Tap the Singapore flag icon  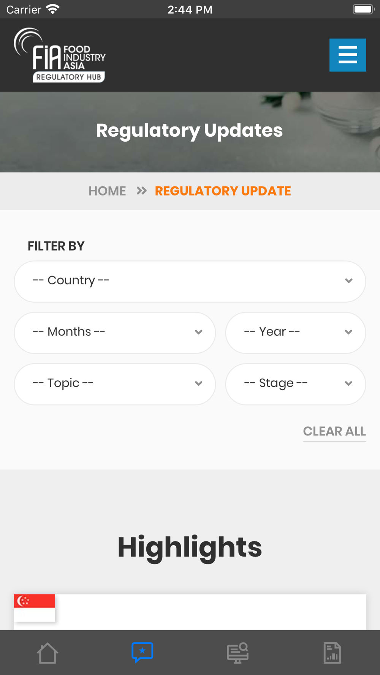pyautogui.click(x=35, y=608)
